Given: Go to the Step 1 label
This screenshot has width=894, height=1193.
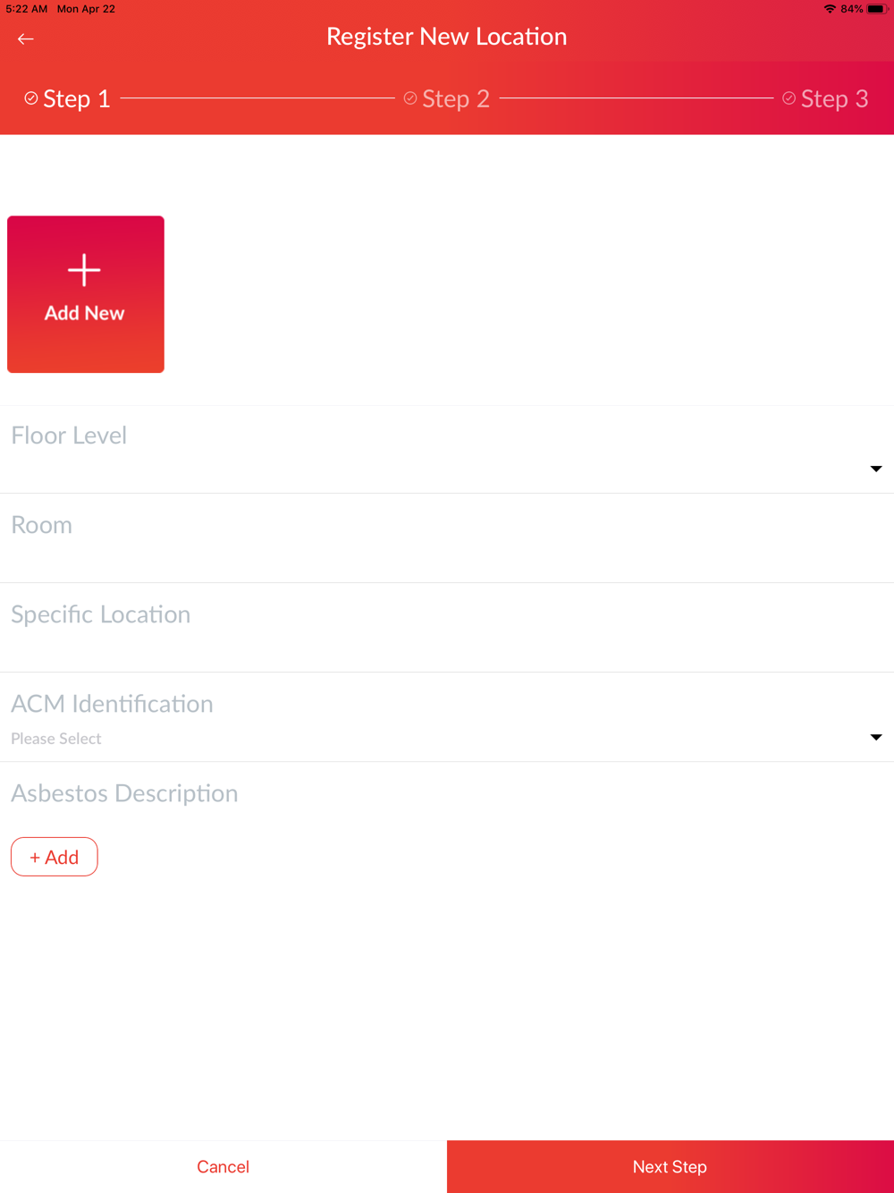Looking at the screenshot, I should tap(77, 98).
